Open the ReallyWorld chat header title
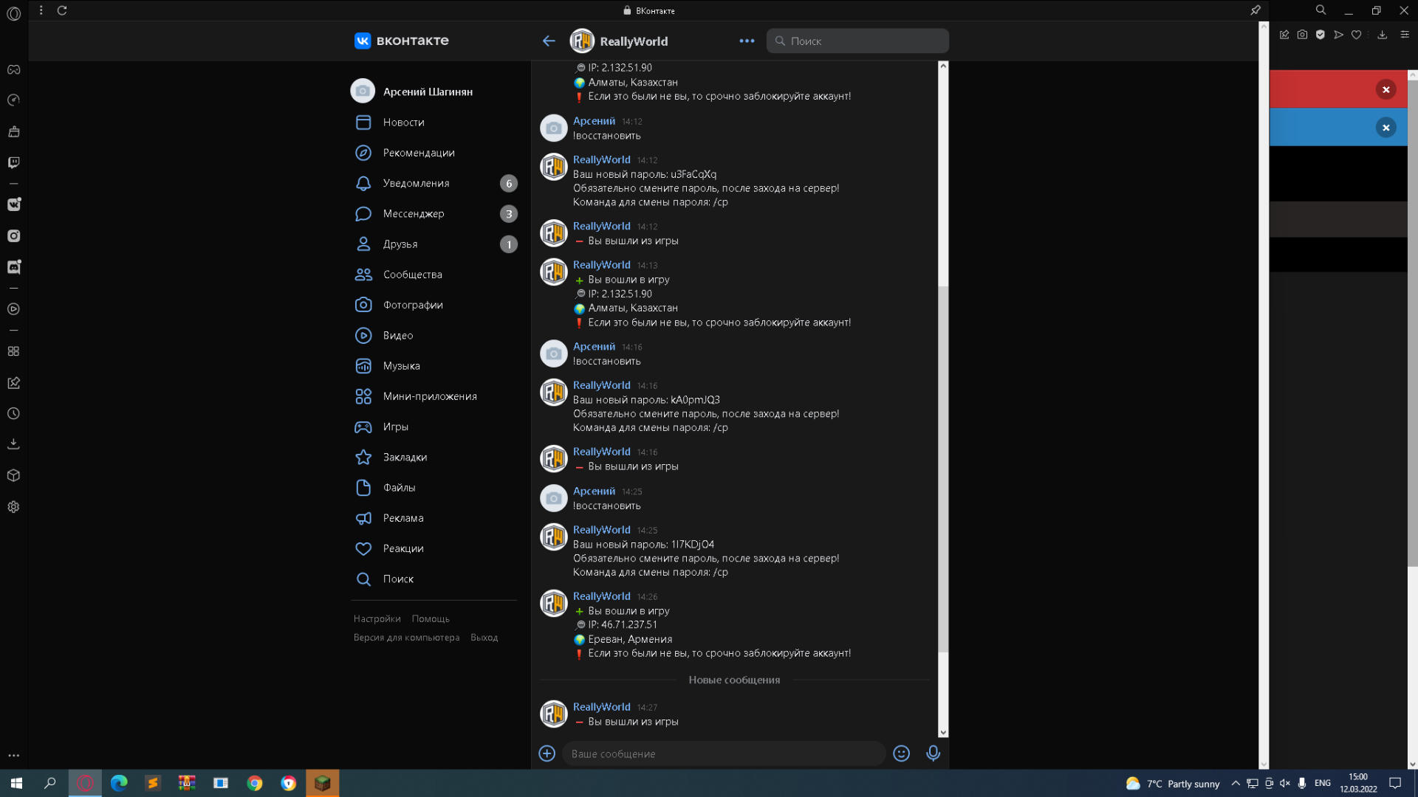This screenshot has width=1418, height=797. tap(634, 41)
